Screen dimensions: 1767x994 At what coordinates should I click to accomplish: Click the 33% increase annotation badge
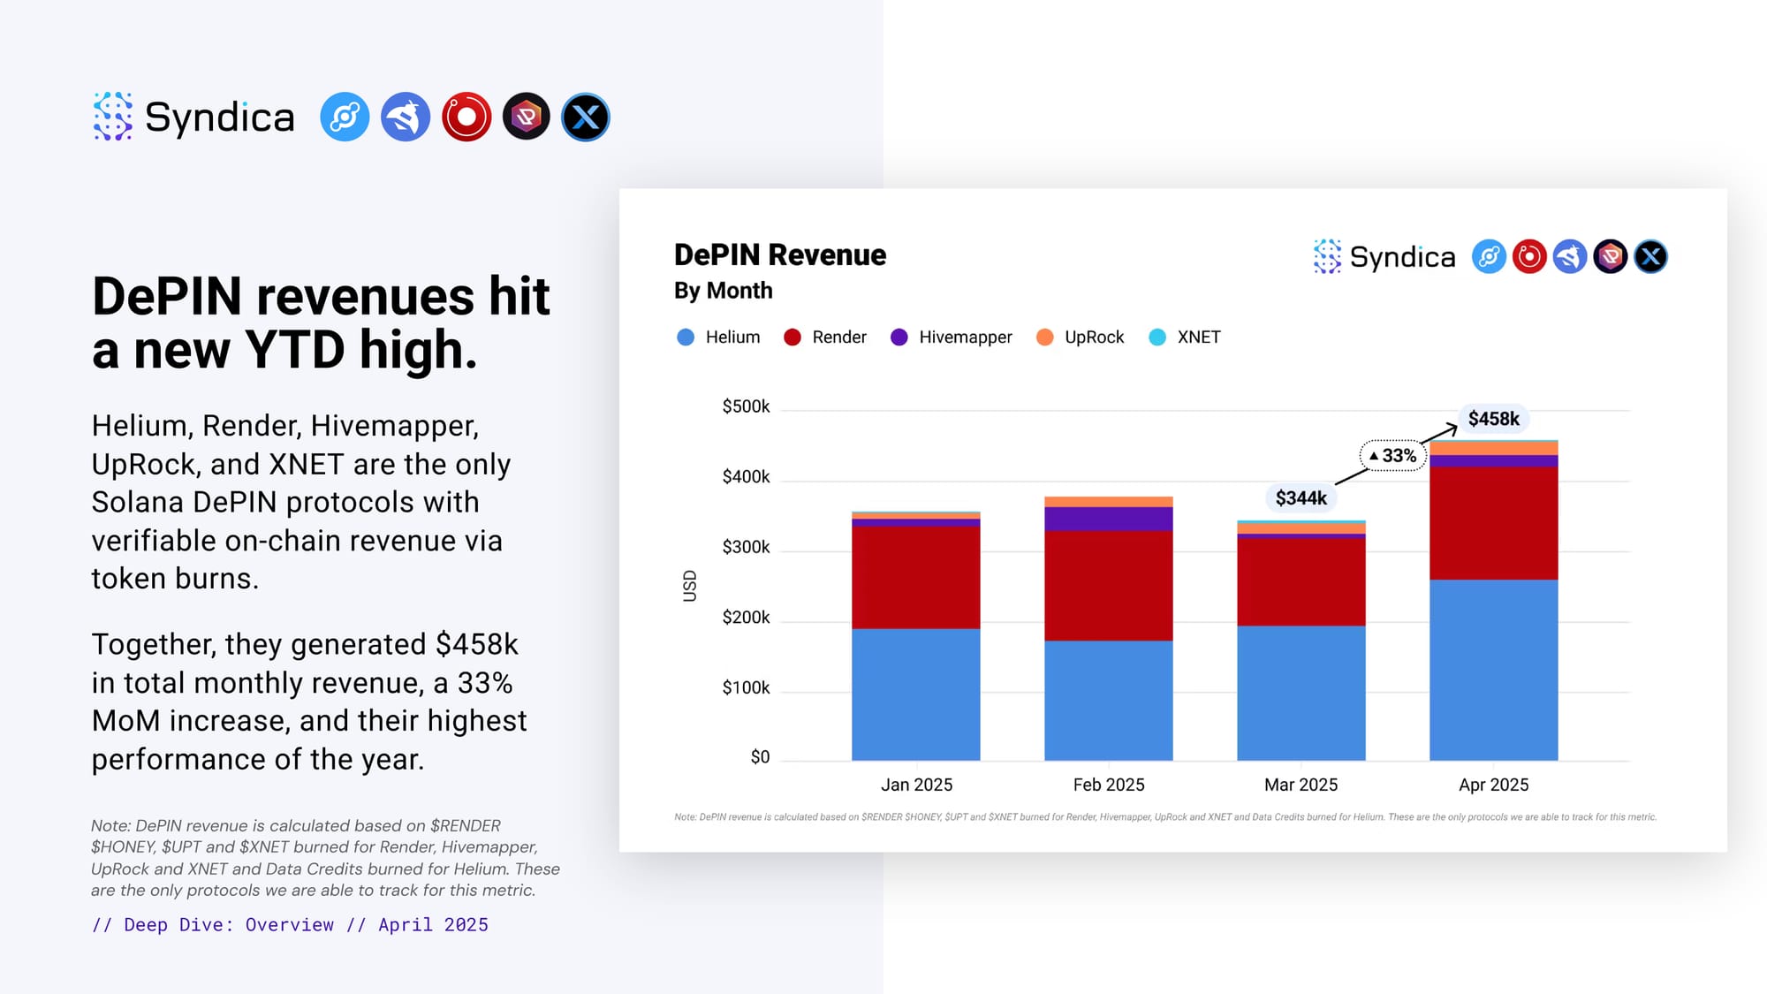[1392, 456]
